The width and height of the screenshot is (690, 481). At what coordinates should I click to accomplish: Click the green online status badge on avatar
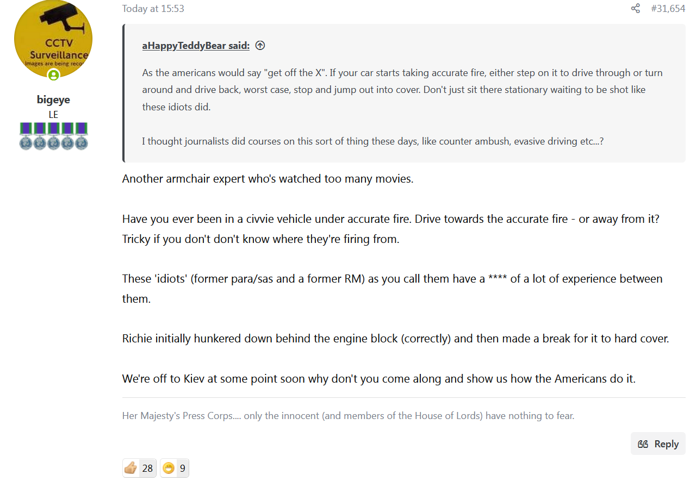click(53, 75)
